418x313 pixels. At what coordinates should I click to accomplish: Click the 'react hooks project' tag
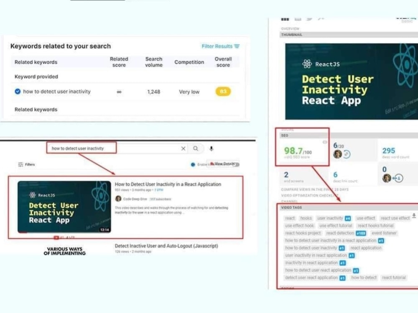(x=303, y=233)
